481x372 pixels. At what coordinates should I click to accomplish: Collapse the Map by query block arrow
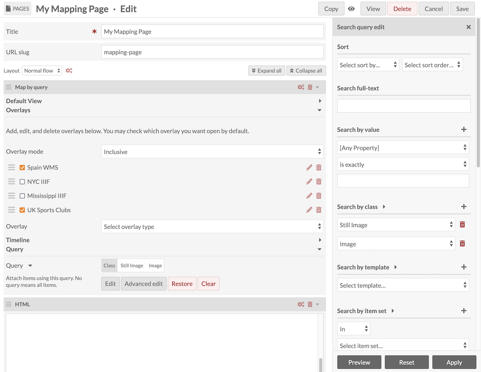click(317, 87)
